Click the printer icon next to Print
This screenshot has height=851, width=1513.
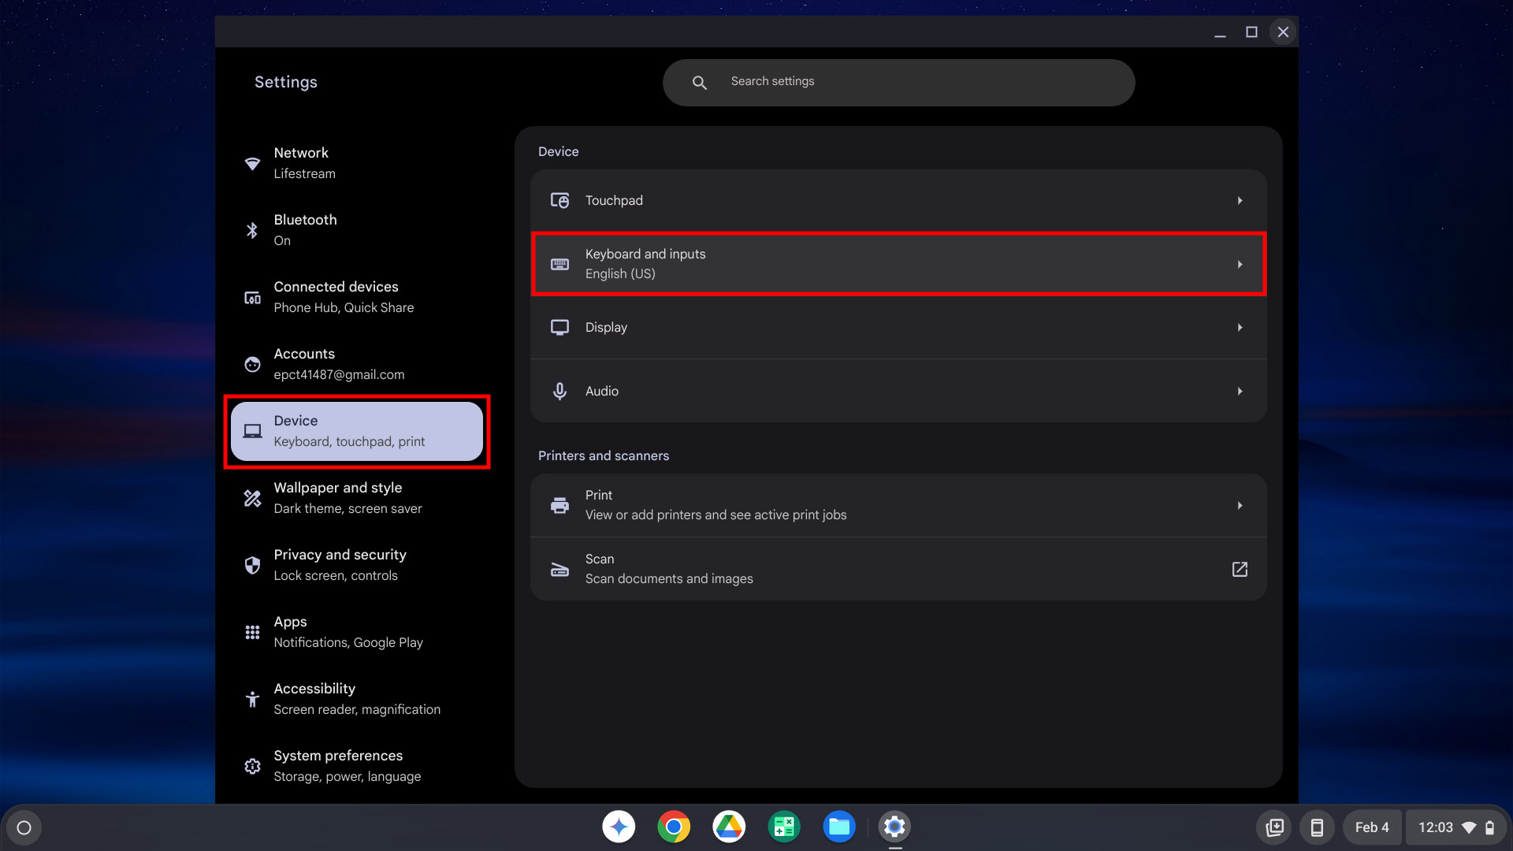[559, 505]
